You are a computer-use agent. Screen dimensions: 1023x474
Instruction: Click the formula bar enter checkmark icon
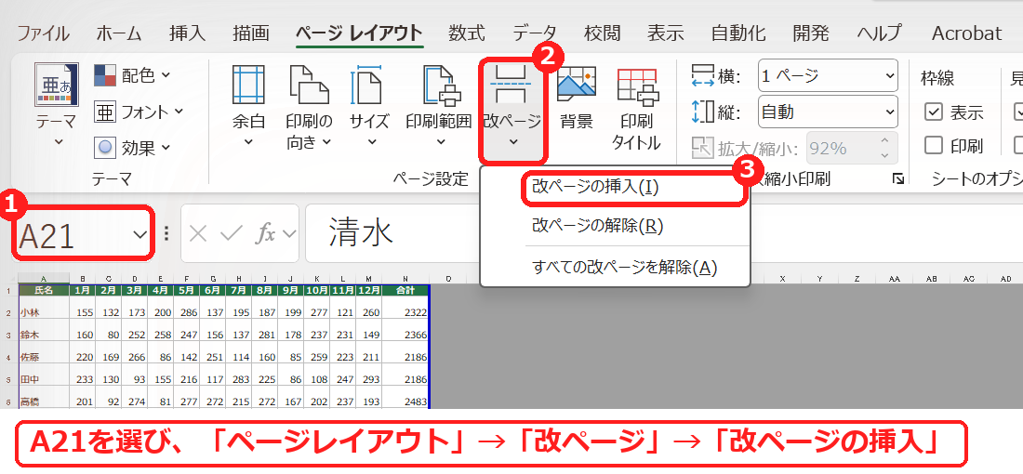(x=231, y=233)
